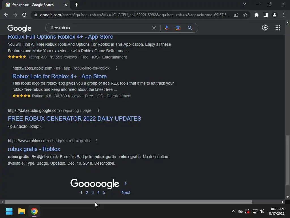Viewport: 290px width, 218px height.
Task: Bookmark this tab with the star
Action: pyautogui.click(x=245, y=15)
